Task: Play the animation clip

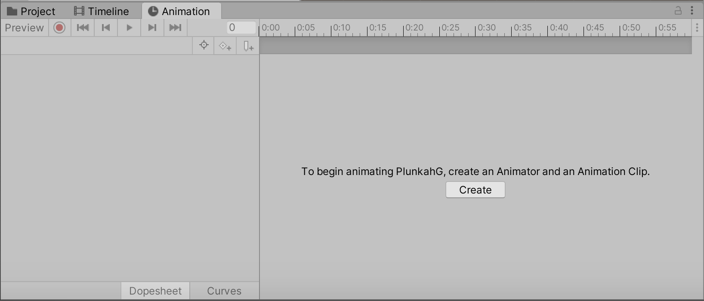Action: pyautogui.click(x=129, y=28)
